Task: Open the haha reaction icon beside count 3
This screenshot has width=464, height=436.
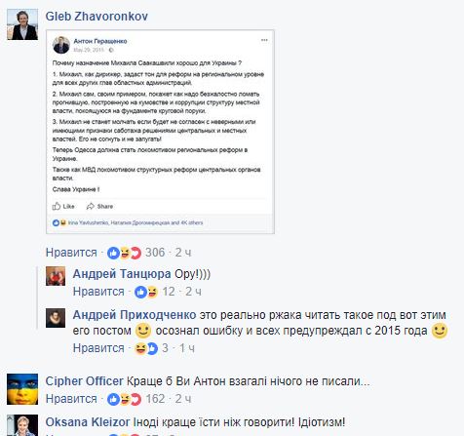Action: coord(140,348)
